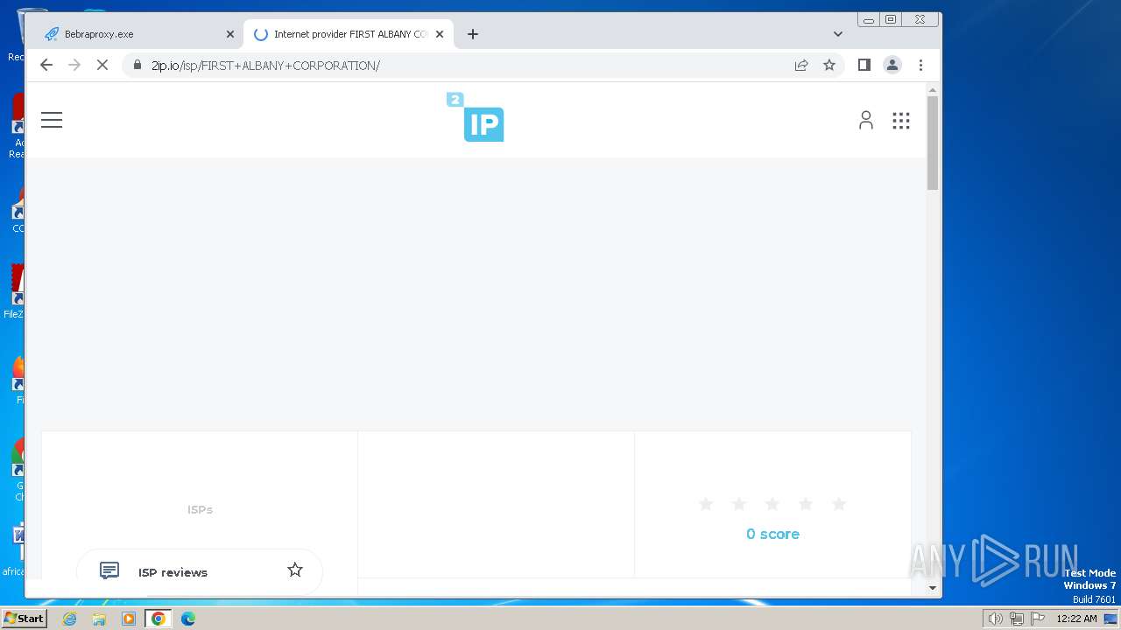Viewport: 1121px width, 630px height.
Task: Maximize the Chrome window
Action: point(891,19)
